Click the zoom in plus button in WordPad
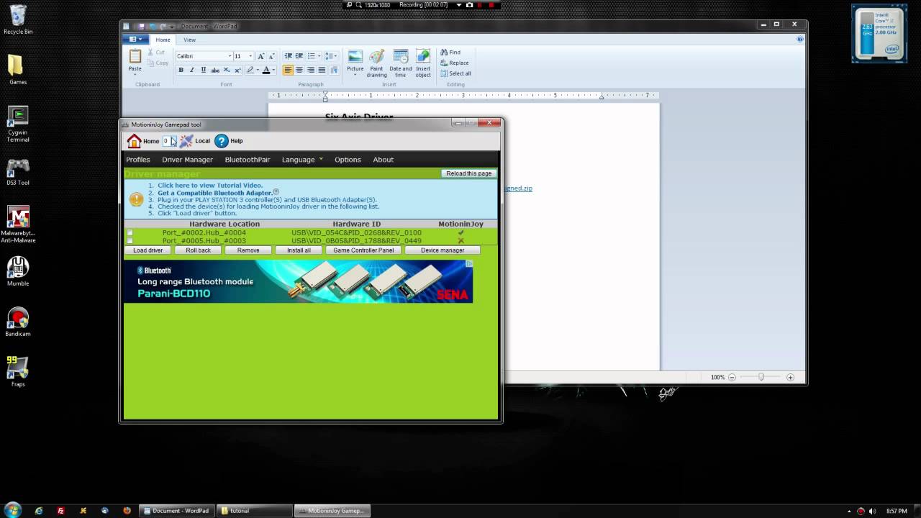The height and width of the screenshot is (518, 921). point(790,377)
